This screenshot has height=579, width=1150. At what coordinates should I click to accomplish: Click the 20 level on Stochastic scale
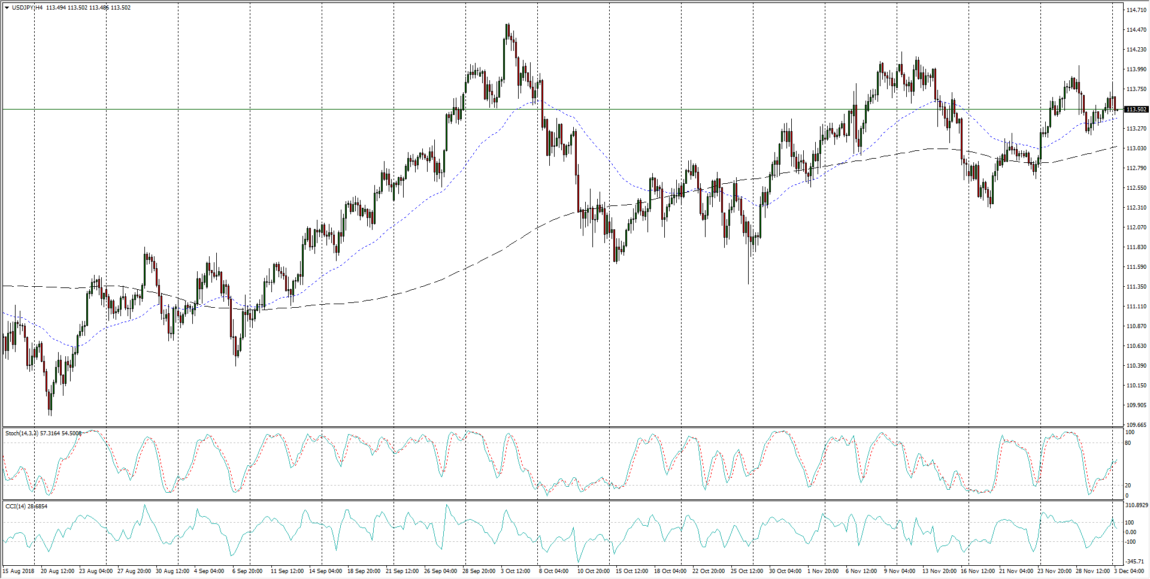[x=1128, y=486]
